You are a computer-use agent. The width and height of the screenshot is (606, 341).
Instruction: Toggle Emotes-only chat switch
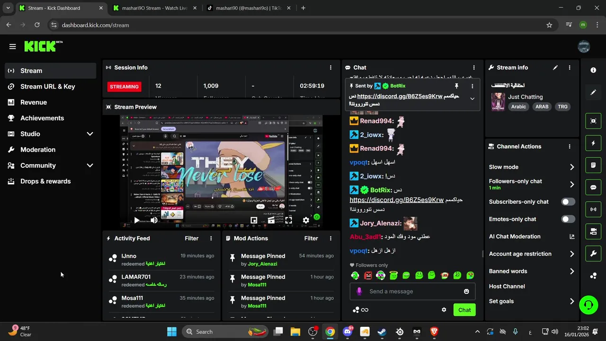tap(568, 219)
